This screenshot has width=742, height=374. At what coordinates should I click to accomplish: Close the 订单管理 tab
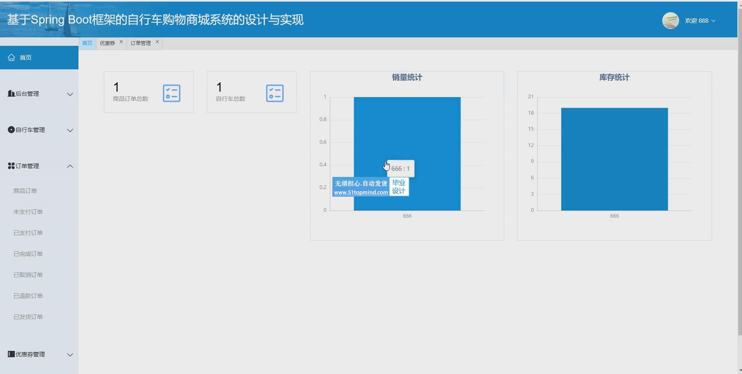pos(157,42)
